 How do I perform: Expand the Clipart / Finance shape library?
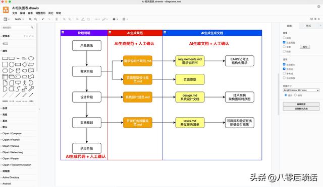[11, 140]
